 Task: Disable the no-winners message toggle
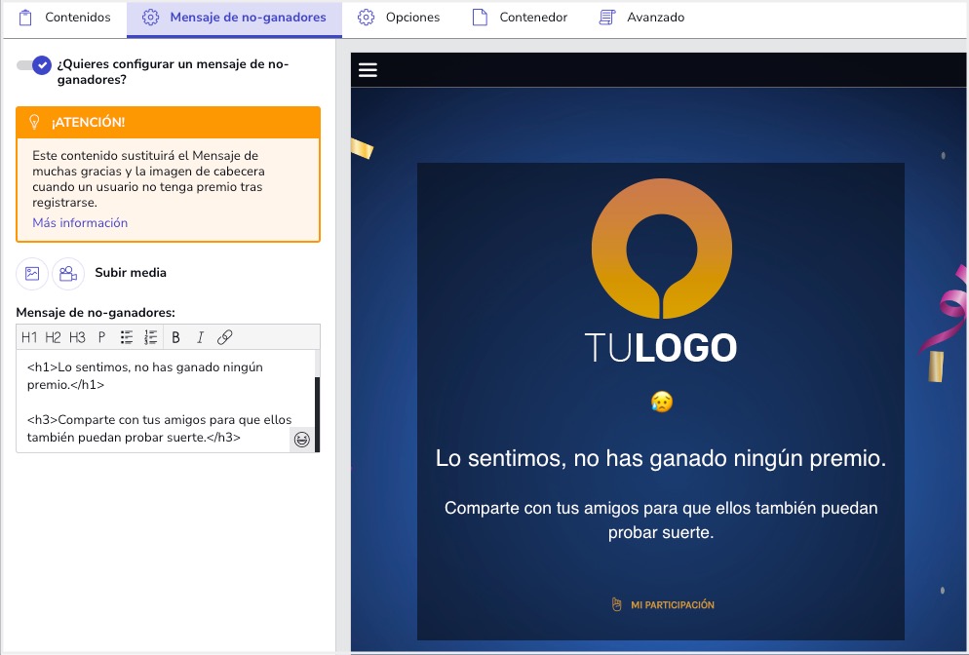[x=34, y=65]
